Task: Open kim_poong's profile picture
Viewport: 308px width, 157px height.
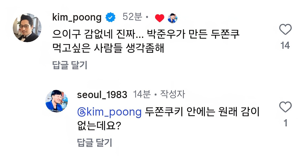Action: pyautogui.click(x=27, y=27)
